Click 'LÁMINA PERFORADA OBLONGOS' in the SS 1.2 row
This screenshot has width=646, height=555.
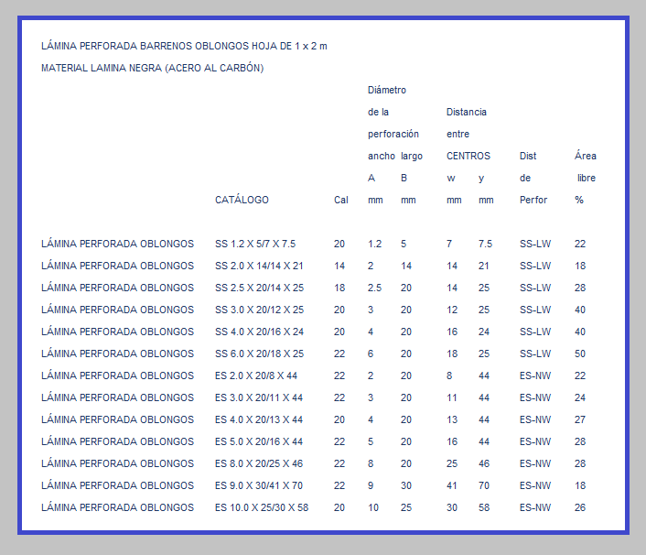pos(117,244)
